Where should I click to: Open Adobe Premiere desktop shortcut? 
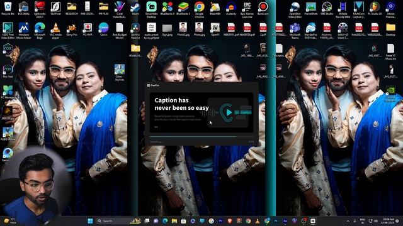(x=390, y=9)
